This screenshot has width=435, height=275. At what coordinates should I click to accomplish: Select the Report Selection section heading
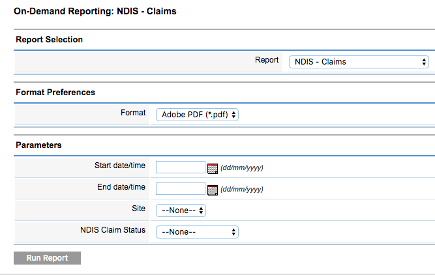(49, 39)
